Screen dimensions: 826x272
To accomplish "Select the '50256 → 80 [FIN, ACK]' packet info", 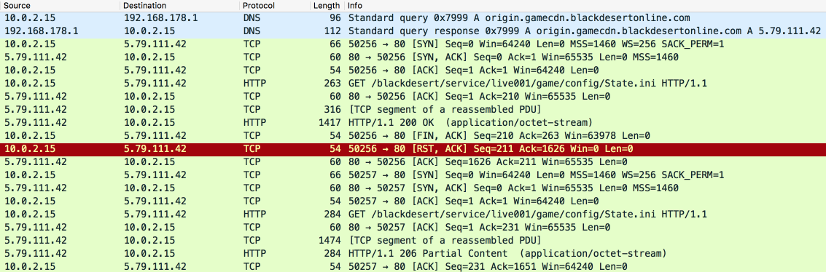I will coord(499,136).
